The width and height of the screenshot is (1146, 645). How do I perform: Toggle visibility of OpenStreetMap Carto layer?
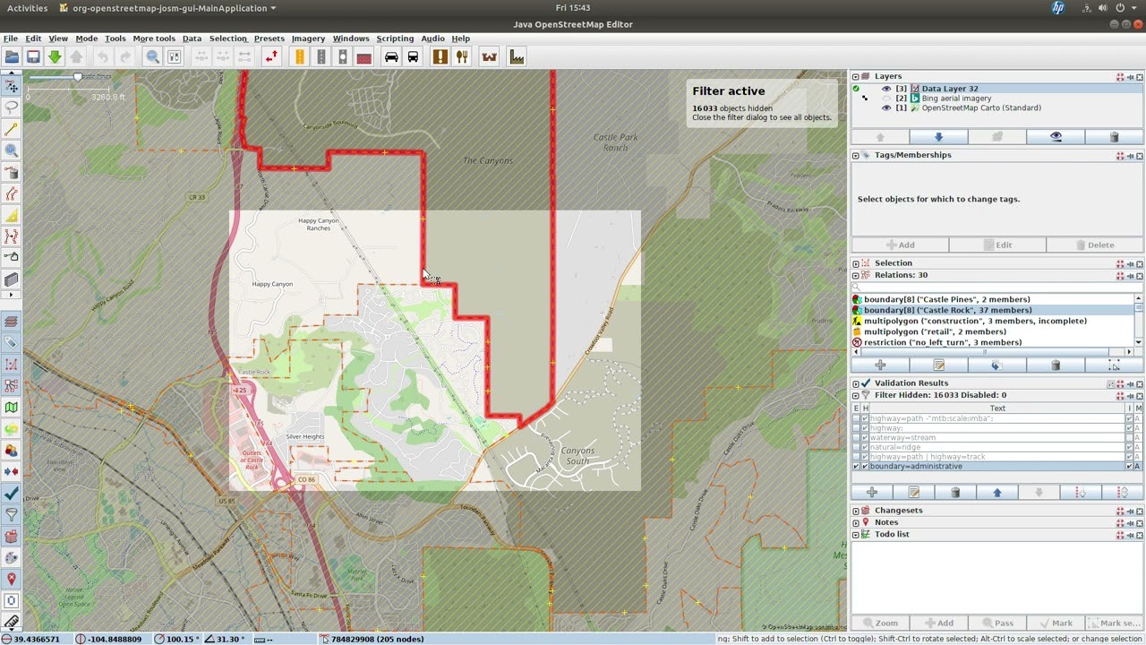point(886,107)
